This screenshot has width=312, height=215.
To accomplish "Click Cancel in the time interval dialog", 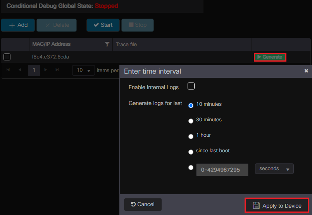I will [x=143, y=204].
